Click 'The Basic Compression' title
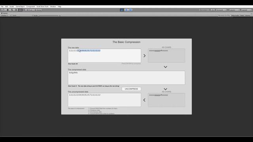Screen dimensions: 253x142 pos(126,42)
